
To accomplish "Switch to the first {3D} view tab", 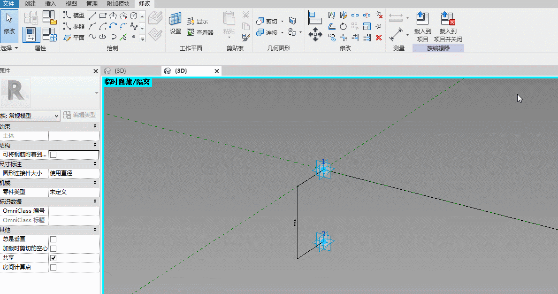I will point(120,71).
